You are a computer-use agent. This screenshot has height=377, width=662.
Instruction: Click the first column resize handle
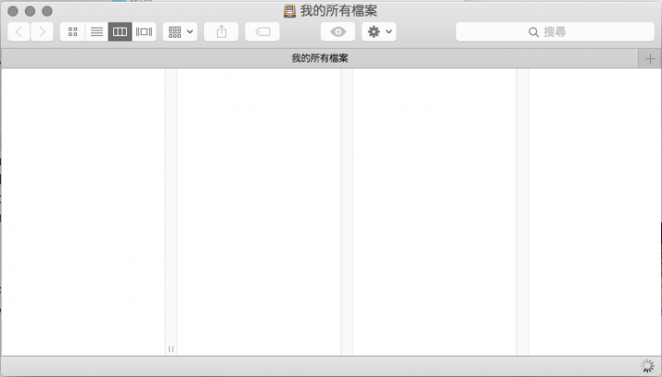(x=171, y=349)
